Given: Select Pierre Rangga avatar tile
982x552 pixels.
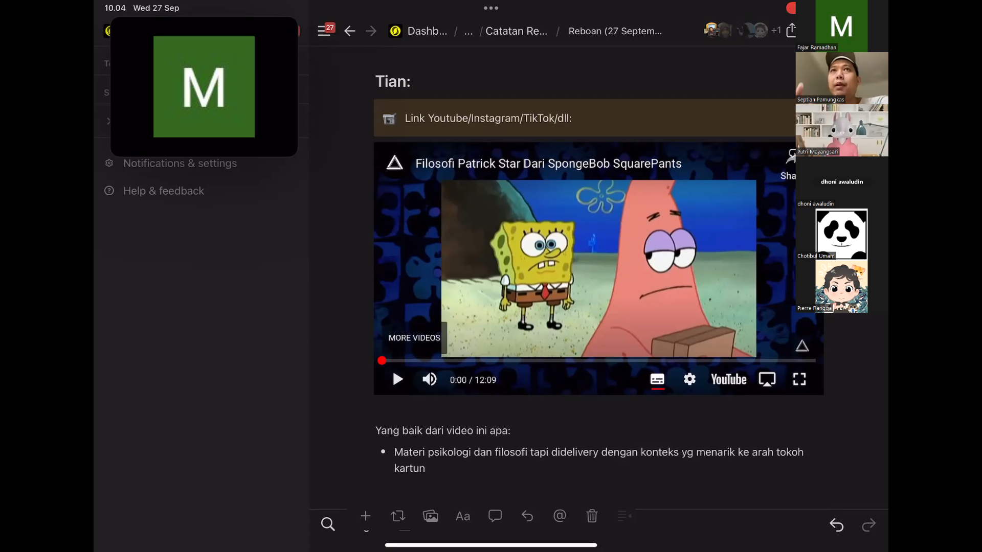Looking at the screenshot, I should (841, 286).
